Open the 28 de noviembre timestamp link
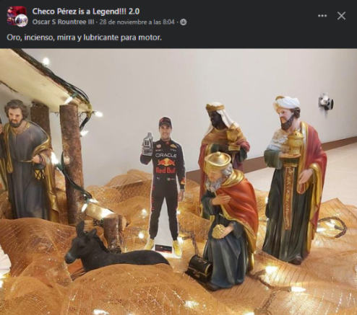357x315 pixels. (137, 22)
